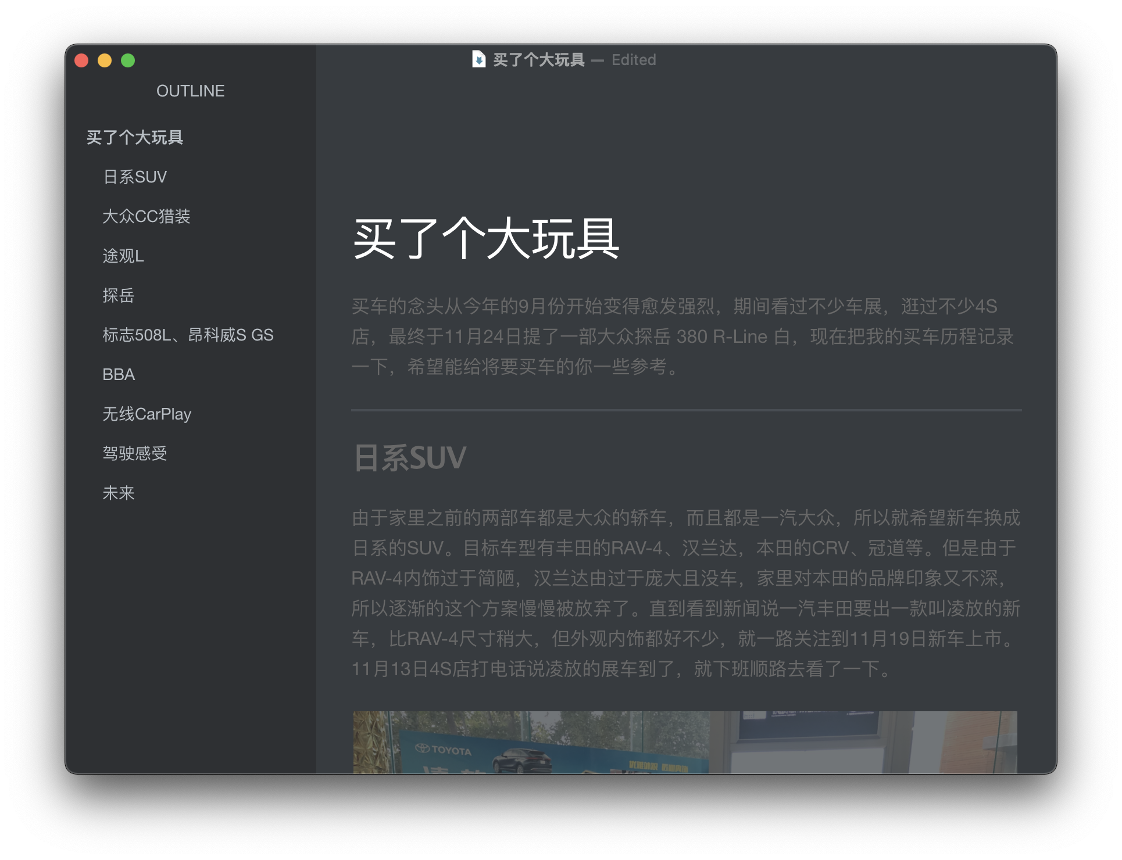Click the yellow minimize window button
Screen dimensions: 1122x860
pyautogui.click(x=105, y=60)
